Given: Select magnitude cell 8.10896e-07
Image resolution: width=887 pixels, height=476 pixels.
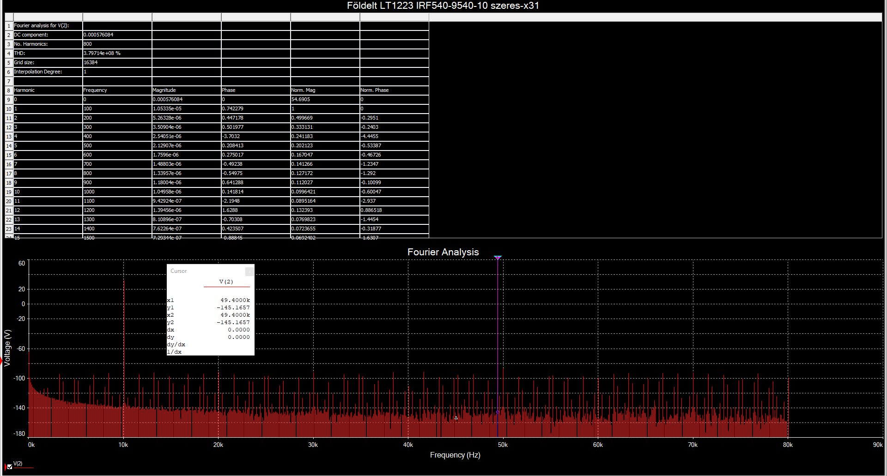Looking at the screenshot, I should 187,219.
